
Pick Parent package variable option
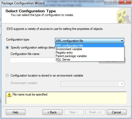coord(89,56)
